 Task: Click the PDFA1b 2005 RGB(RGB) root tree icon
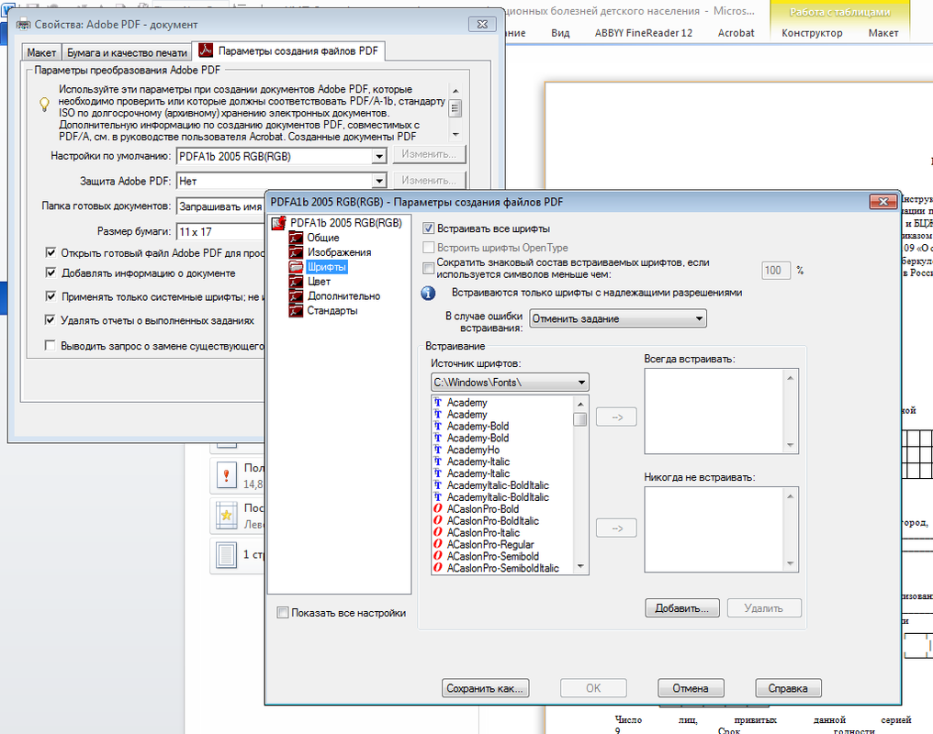pos(278,223)
